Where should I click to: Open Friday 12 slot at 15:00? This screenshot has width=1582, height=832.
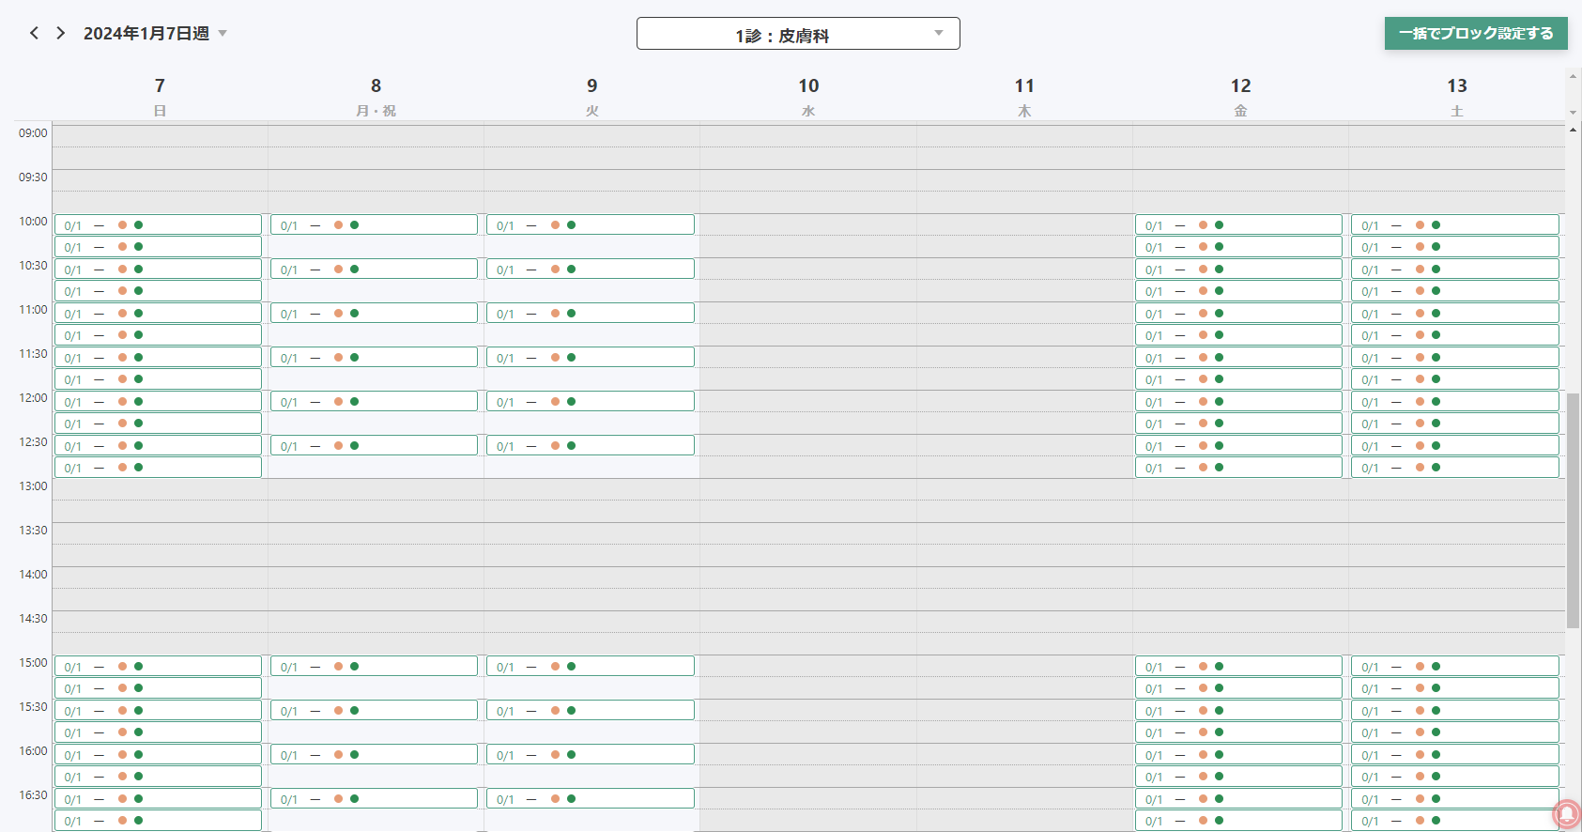[1238, 666]
